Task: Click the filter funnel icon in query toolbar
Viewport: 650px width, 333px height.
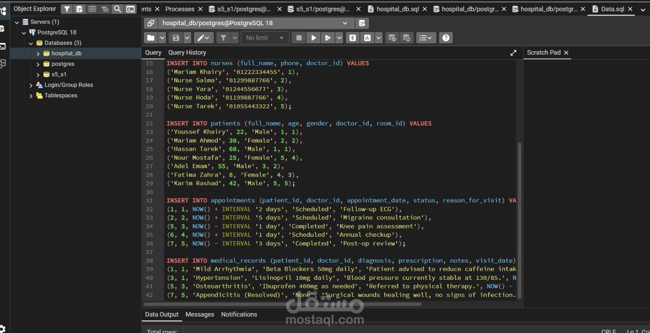Action: (x=223, y=38)
